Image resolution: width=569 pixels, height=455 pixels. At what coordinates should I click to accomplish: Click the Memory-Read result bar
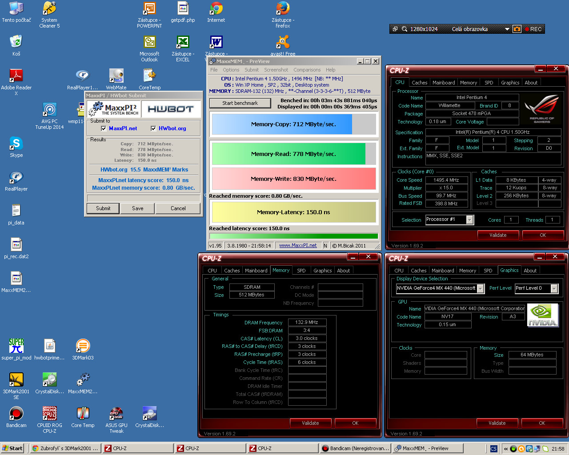coord(293,154)
